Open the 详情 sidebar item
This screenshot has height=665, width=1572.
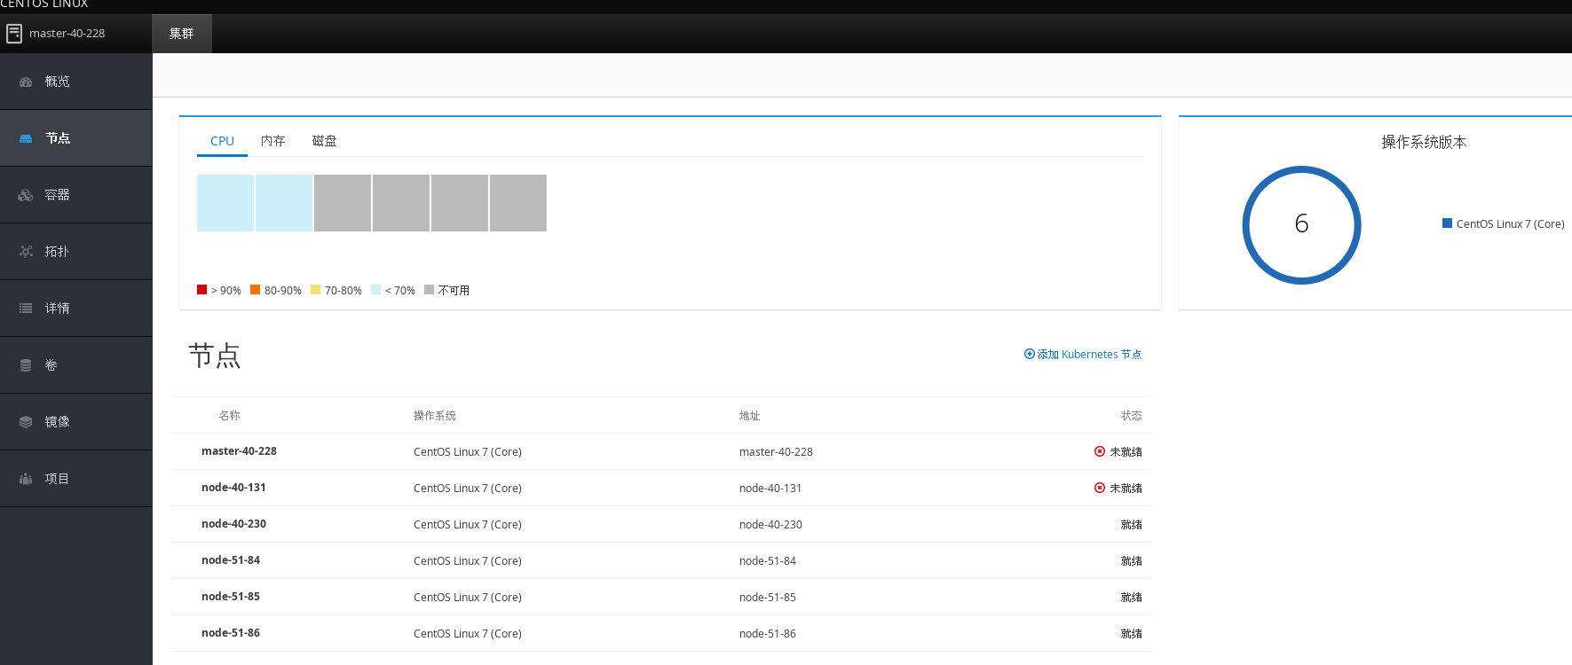[x=76, y=309]
